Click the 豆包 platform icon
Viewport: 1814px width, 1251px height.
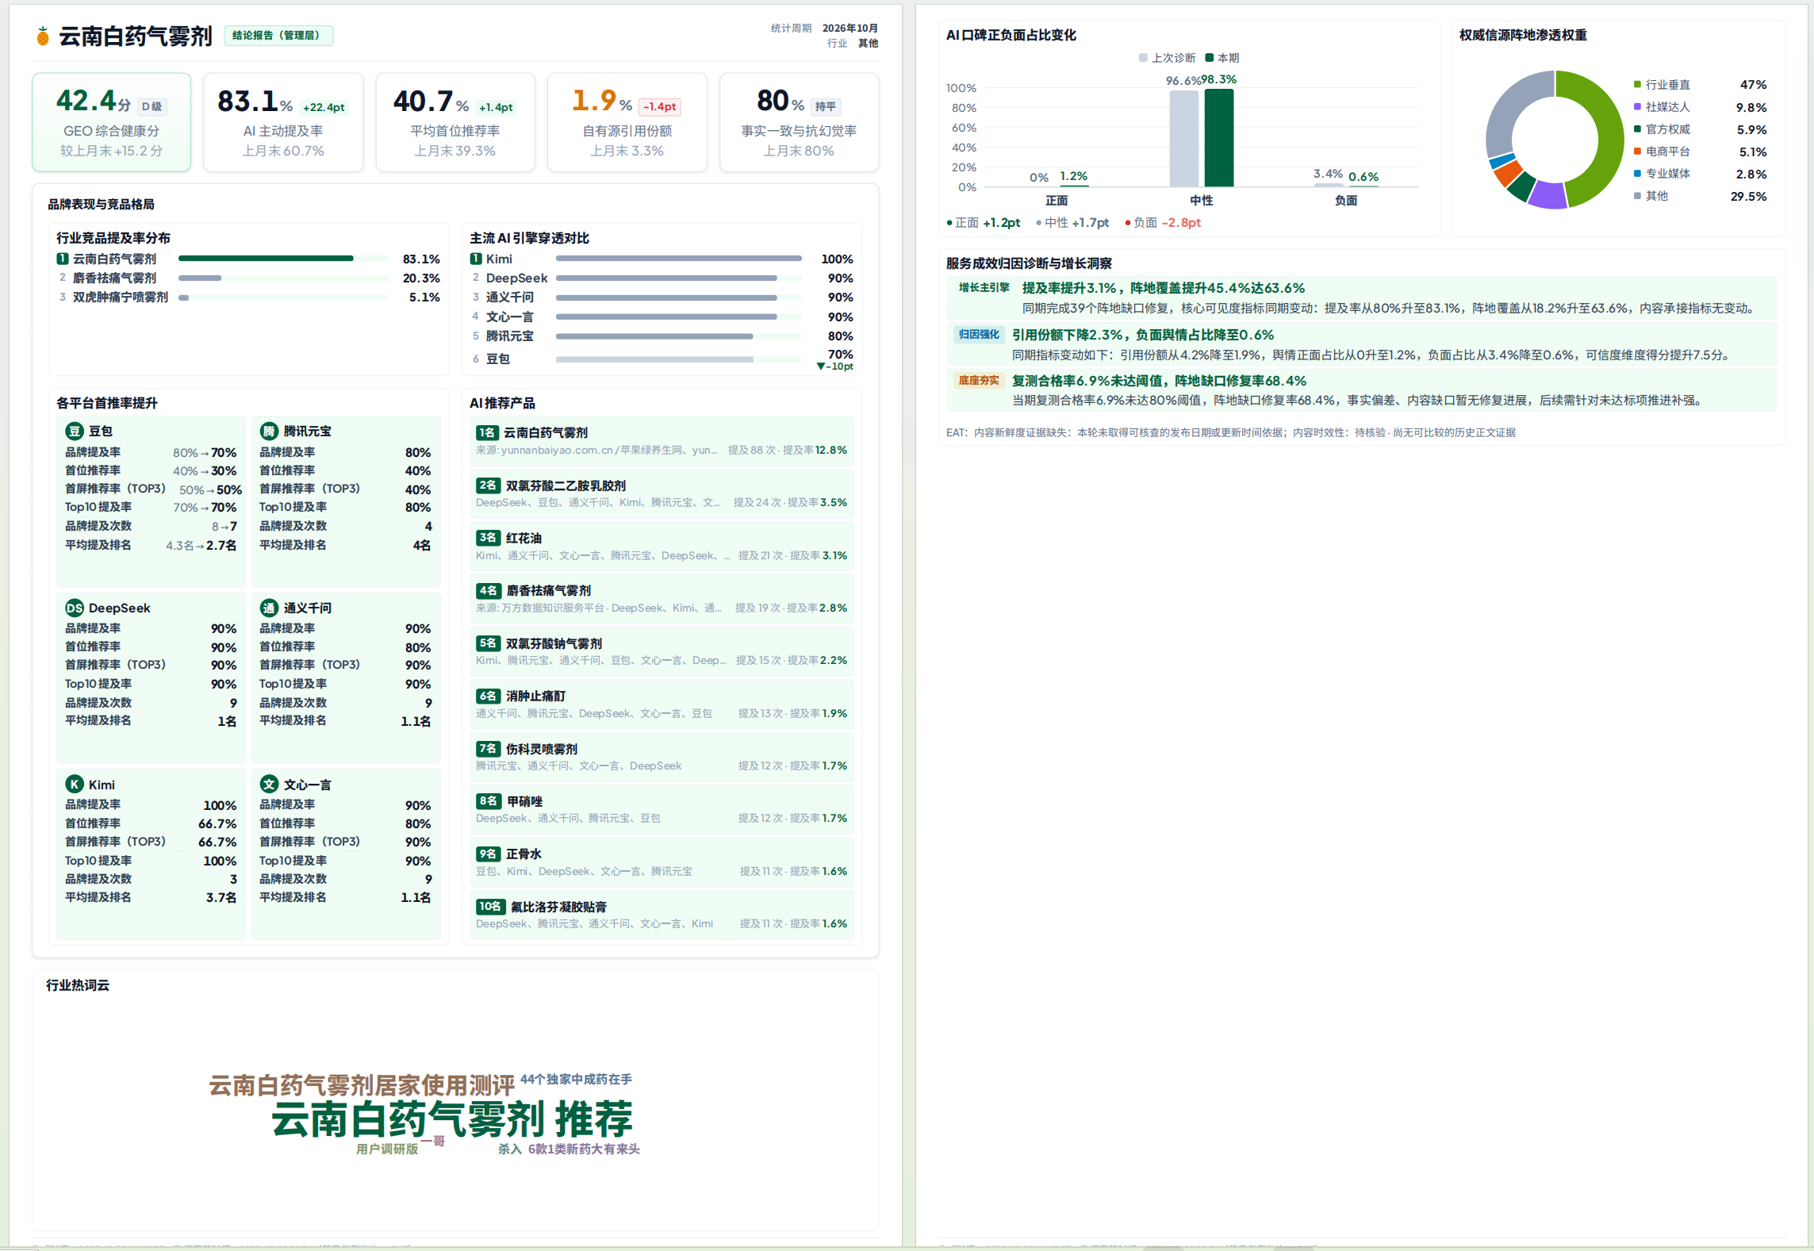click(75, 431)
